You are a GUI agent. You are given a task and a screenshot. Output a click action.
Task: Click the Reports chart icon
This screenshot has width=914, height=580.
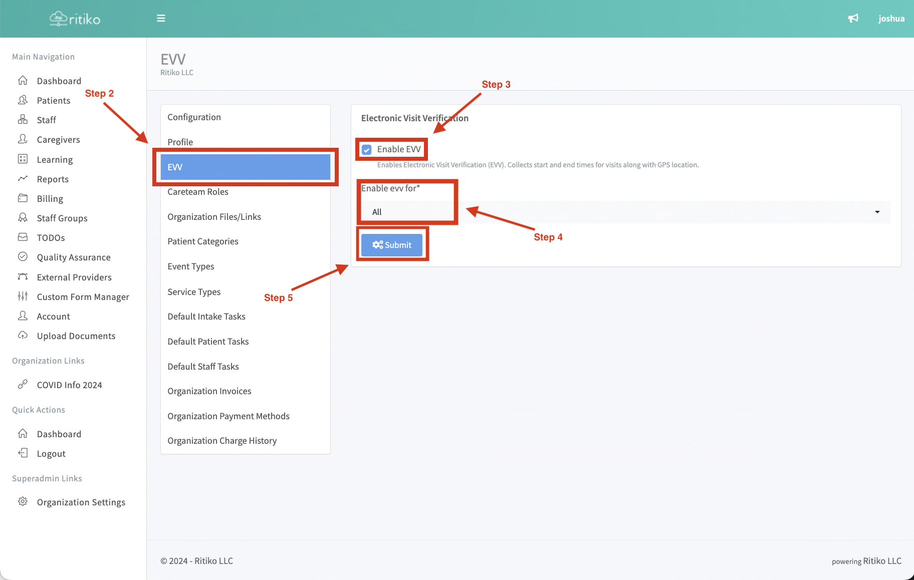click(x=23, y=179)
